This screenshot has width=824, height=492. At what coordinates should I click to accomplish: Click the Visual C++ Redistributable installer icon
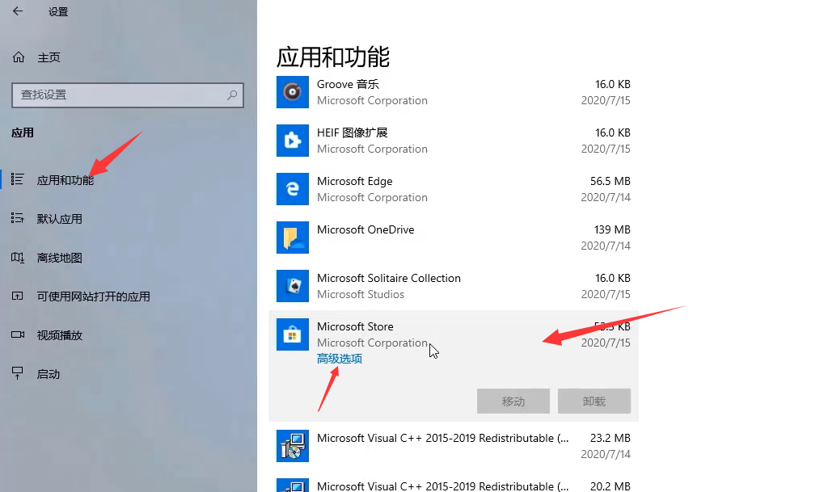292,445
